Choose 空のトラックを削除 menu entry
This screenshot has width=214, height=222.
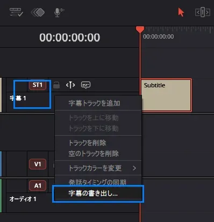pos(98,153)
